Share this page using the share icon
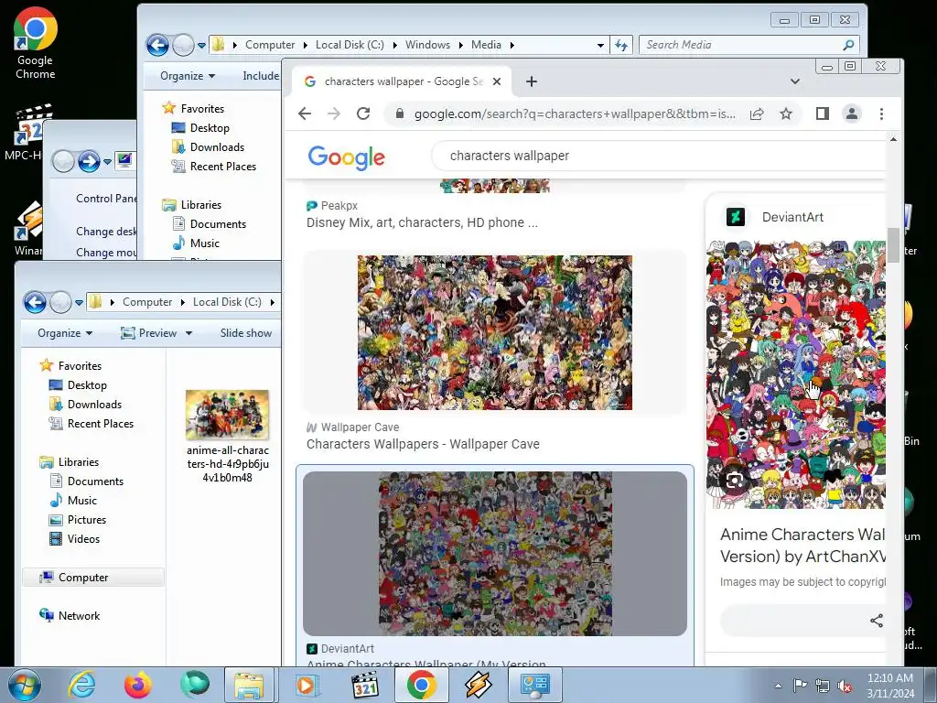 757,114
